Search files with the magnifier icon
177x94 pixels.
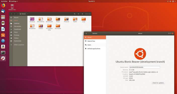75,14
